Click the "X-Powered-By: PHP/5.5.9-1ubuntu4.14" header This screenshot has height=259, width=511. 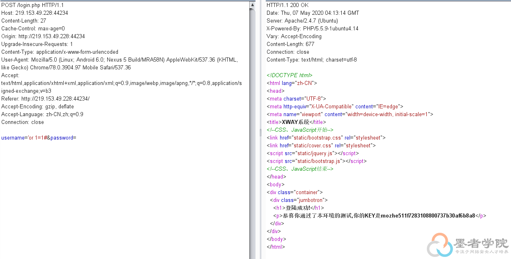click(313, 28)
